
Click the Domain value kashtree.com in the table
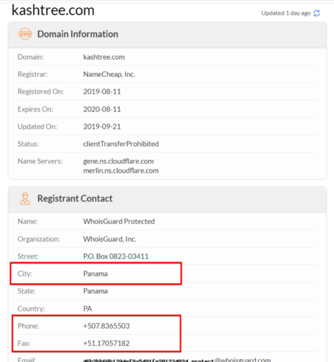(x=104, y=57)
